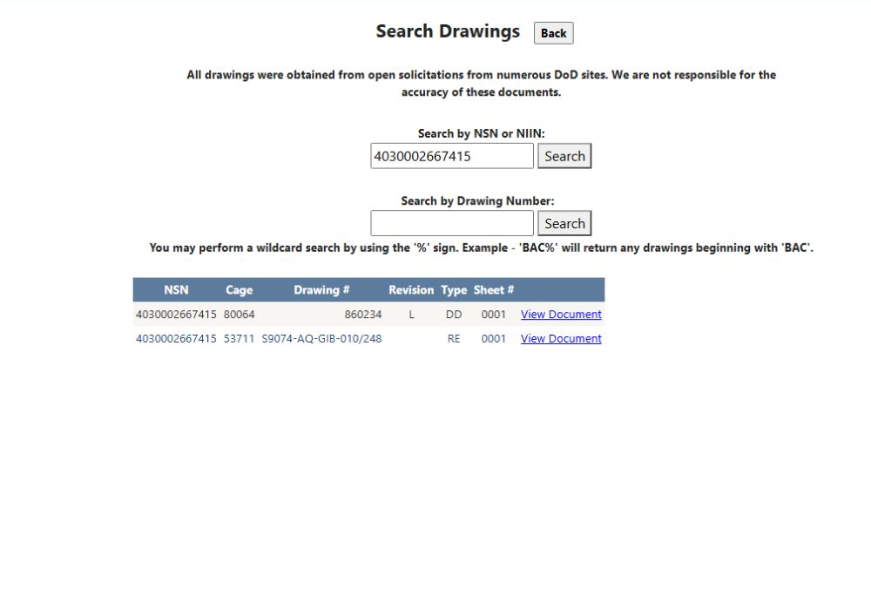Select drawing number S9074-AQ-GIB-010/248
871x610 pixels.
[321, 339]
